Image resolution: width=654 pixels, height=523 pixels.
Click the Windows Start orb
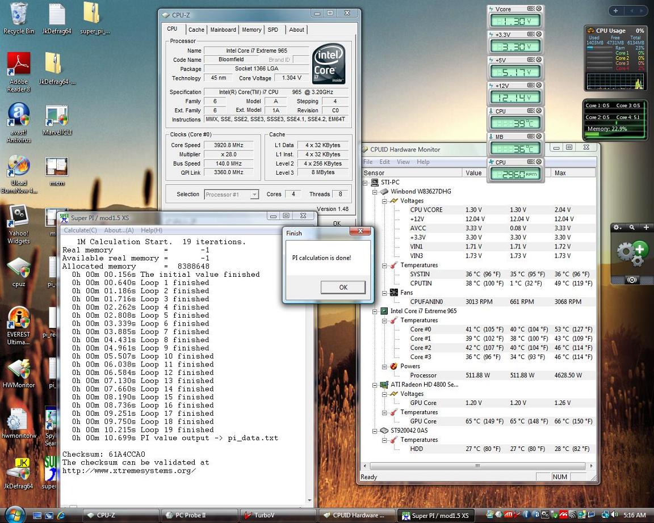(x=15, y=514)
